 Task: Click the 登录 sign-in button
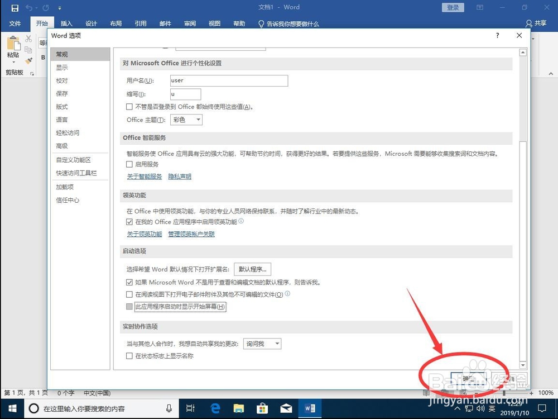click(453, 7)
